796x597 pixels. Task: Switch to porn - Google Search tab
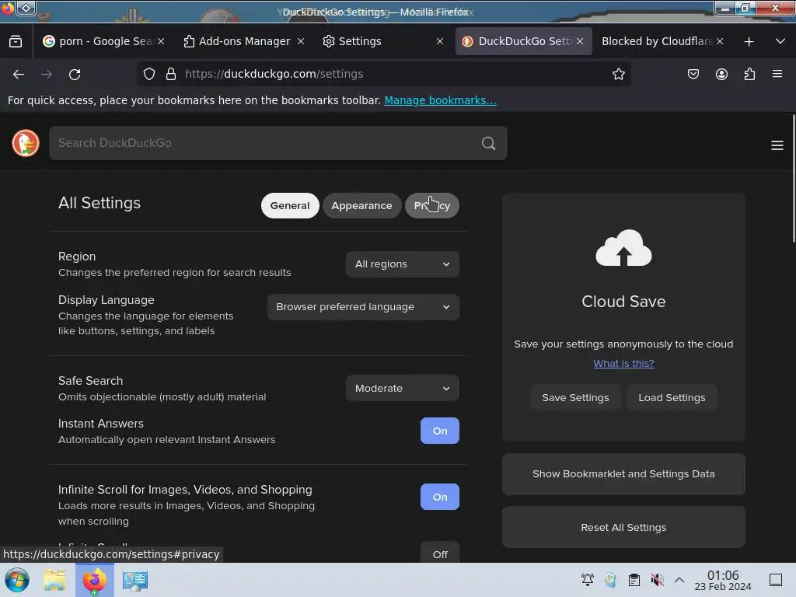click(x=104, y=41)
